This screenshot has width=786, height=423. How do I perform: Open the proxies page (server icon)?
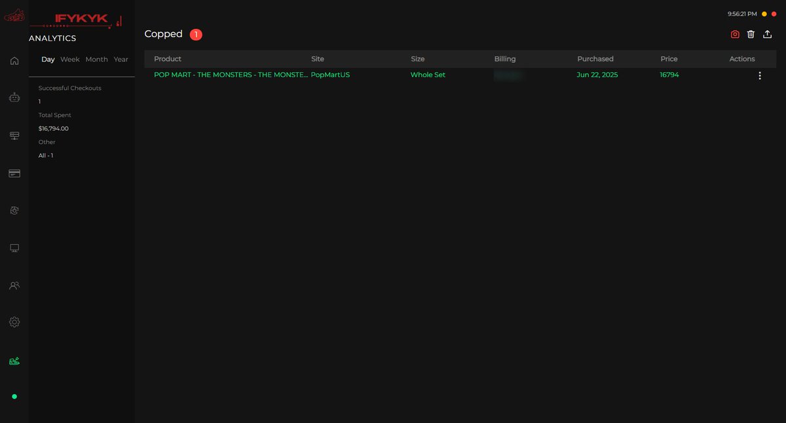pyautogui.click(x=14, y=136)
